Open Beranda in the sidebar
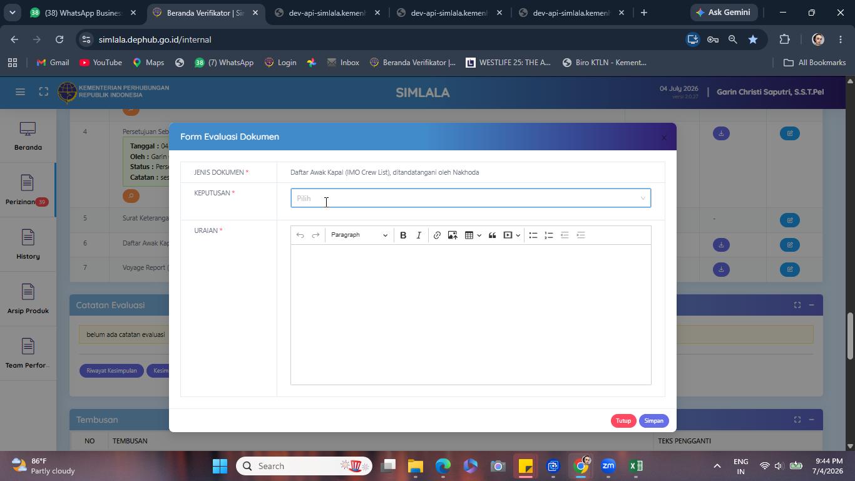Image resolution: width=855 pixels, height=481 pixels. [x=28, y=137]
